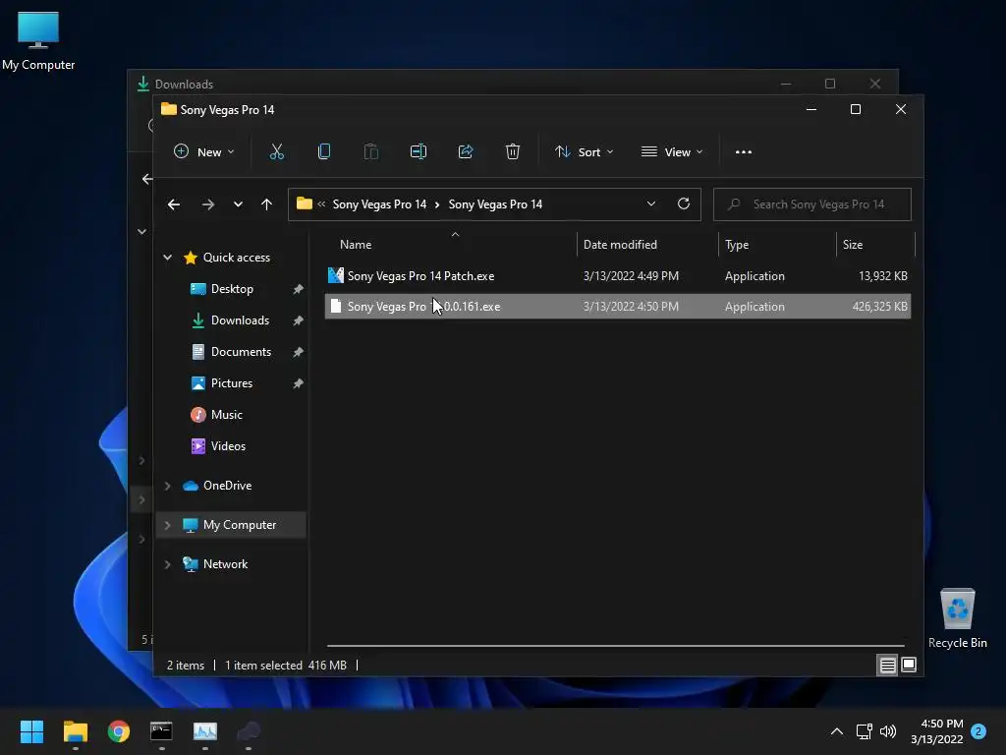Click the Share icon in toolbar
Image resolution: width=1006 pixels, height=755 pixels.
point(465,152)
